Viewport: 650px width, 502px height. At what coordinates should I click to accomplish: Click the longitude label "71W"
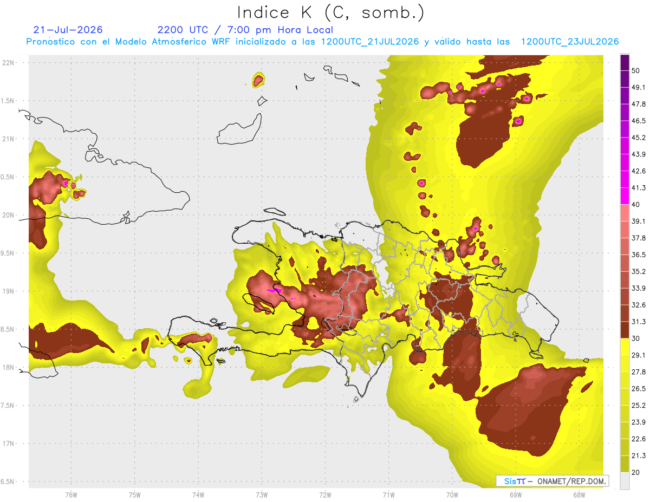(388, 495)
